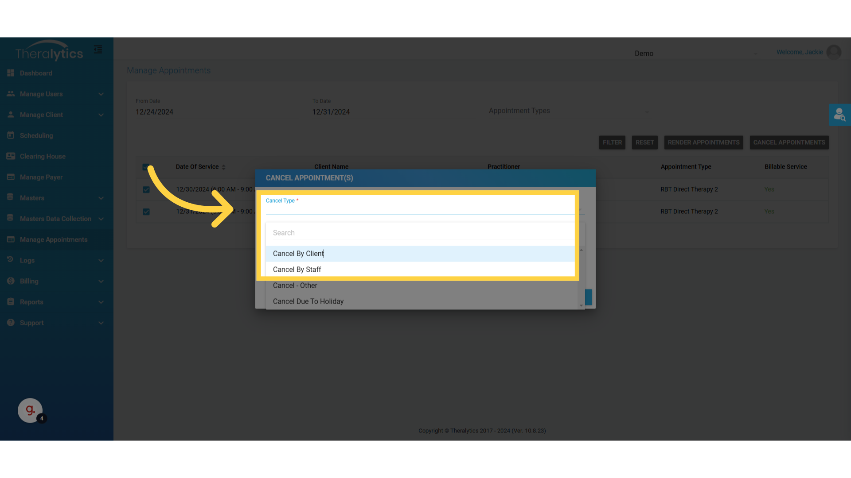This screenshot has height=478, width=851.
Task: Click the Scheduling calendar icon
Action: [11, 135]
